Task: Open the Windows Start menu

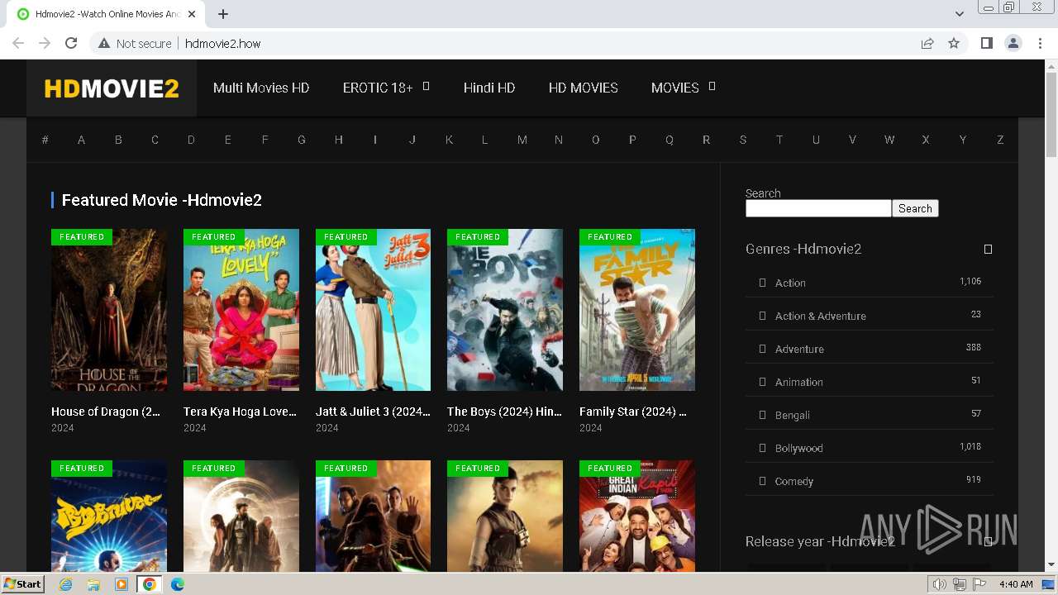Action: [x=22, y=584]
